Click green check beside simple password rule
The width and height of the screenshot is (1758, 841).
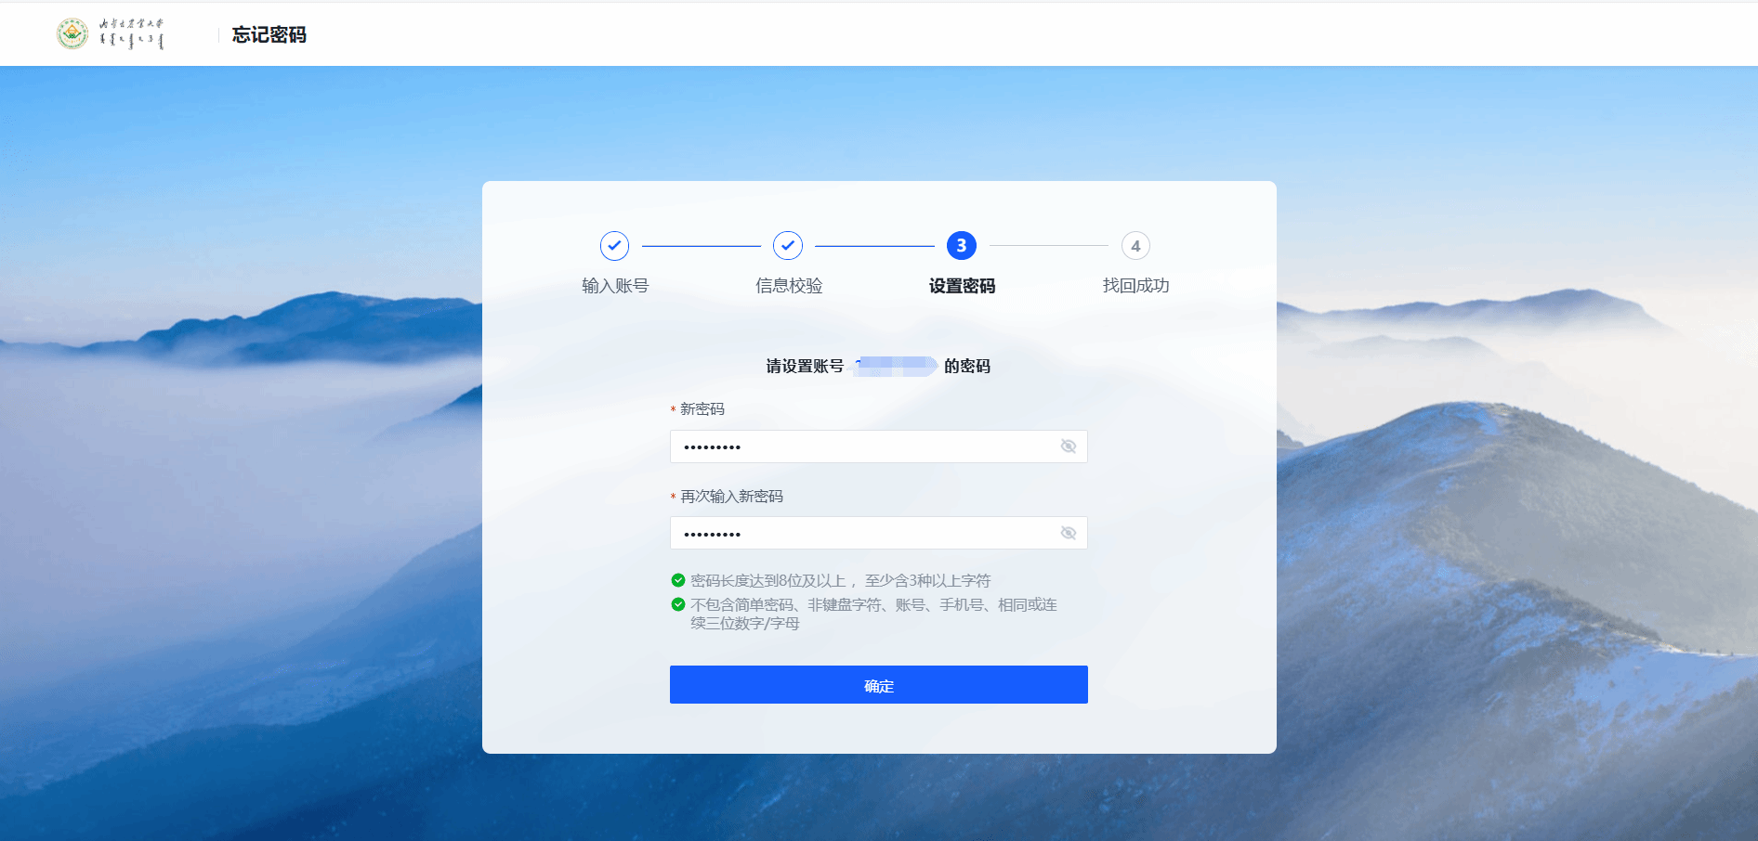tap(678, 604)
